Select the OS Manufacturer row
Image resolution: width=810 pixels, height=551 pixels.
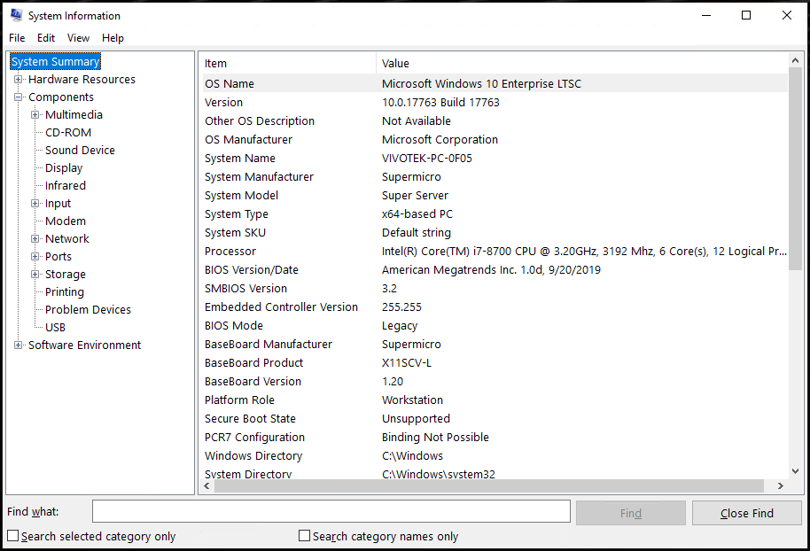(x=495, y=139)
